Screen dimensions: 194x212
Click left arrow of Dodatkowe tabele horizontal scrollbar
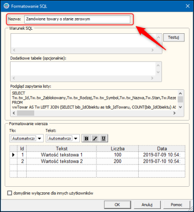[14, 78]
